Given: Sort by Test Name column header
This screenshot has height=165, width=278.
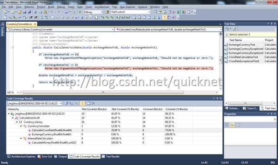Looking at the screenshot, I should tap(235, 40).
